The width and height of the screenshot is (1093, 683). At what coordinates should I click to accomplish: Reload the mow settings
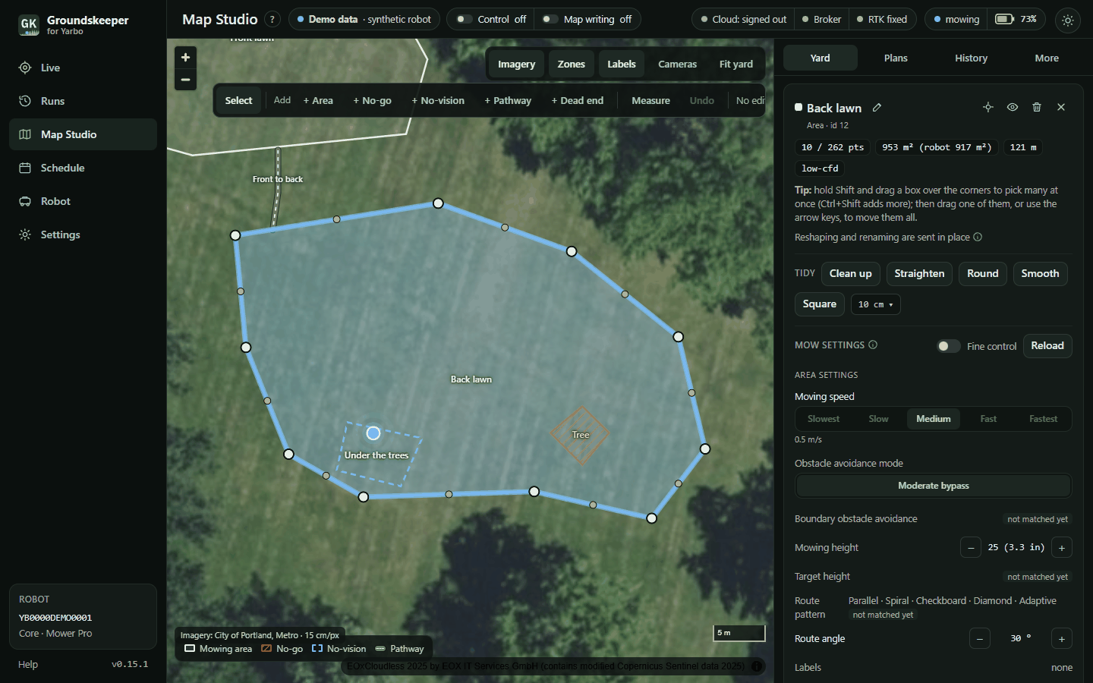click(x=1047, y=346)
